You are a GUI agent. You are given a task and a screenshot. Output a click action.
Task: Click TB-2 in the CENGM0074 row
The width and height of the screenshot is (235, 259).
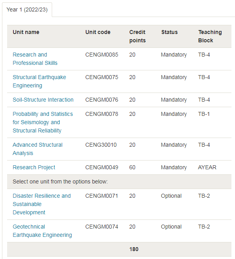point(204,227)
